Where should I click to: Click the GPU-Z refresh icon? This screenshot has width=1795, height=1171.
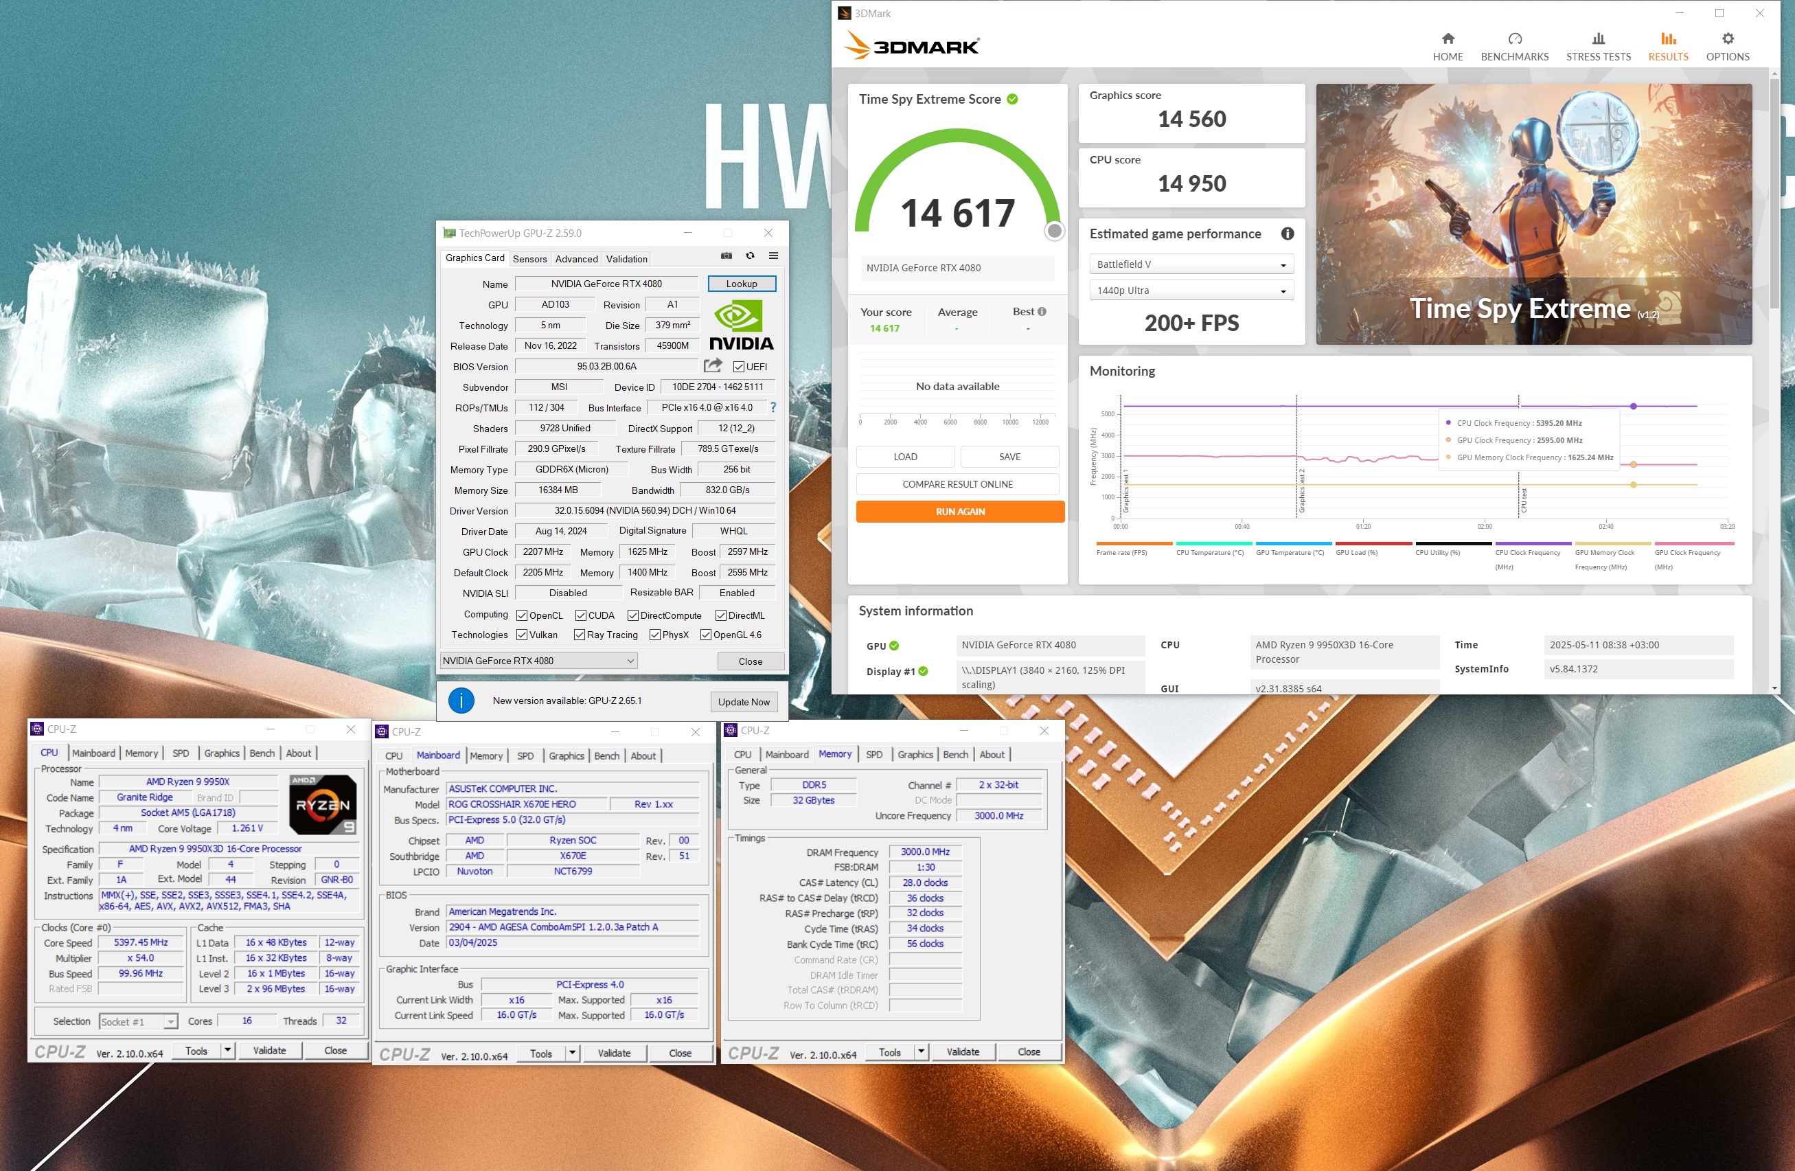[750, 255]
